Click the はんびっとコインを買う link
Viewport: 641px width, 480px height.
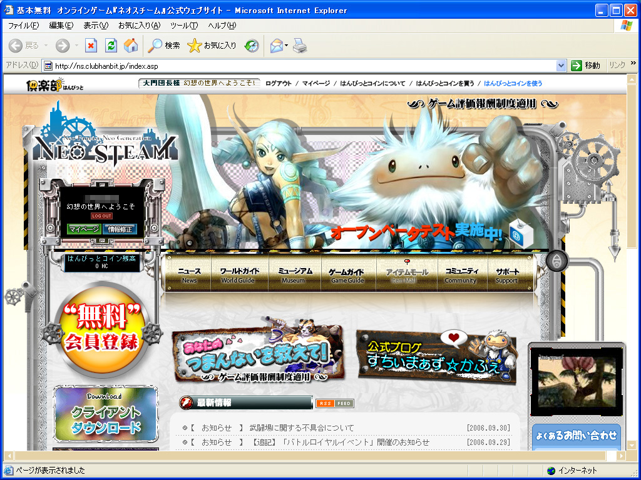(445, 83)
